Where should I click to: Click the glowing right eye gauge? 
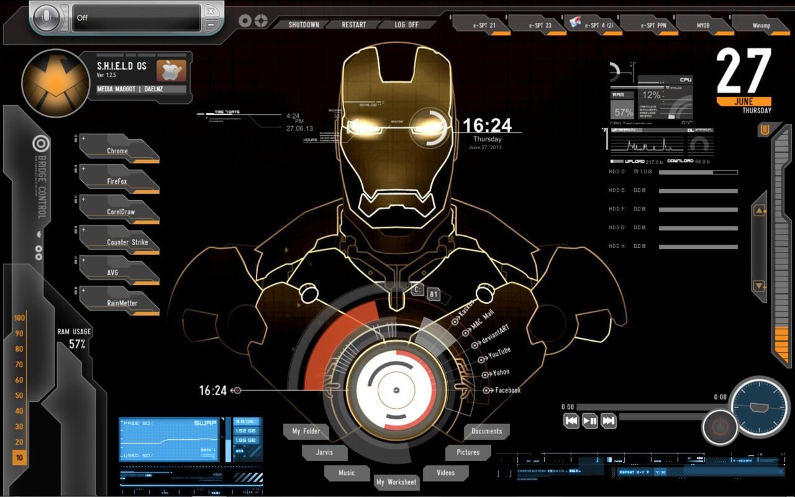429,127
